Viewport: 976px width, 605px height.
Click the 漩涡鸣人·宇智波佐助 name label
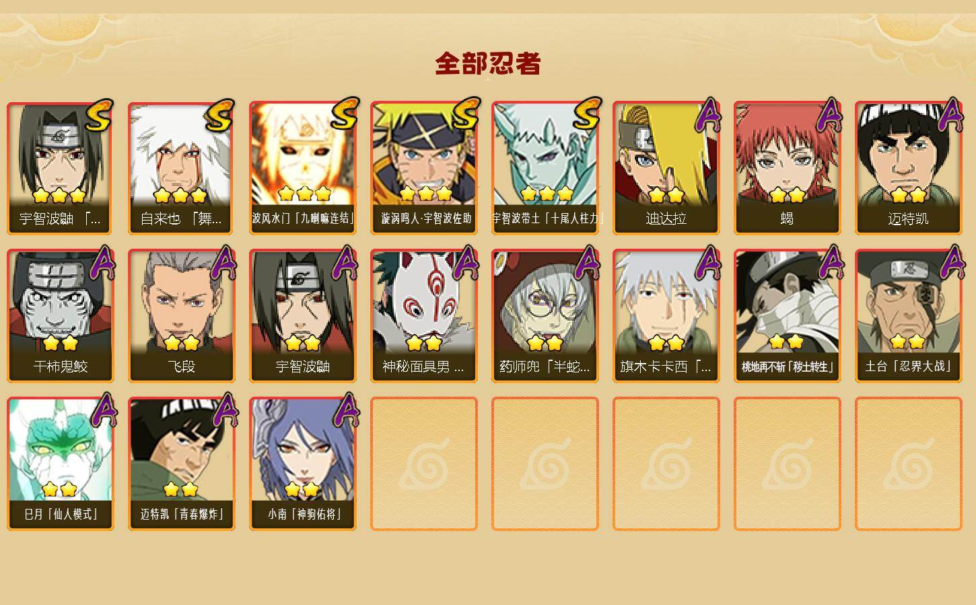(425, 218)
